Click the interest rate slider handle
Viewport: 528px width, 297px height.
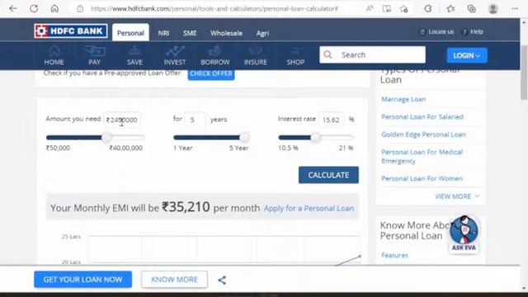point(315,138)
